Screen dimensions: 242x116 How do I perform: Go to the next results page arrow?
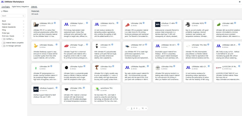click(x=146, y=108)
